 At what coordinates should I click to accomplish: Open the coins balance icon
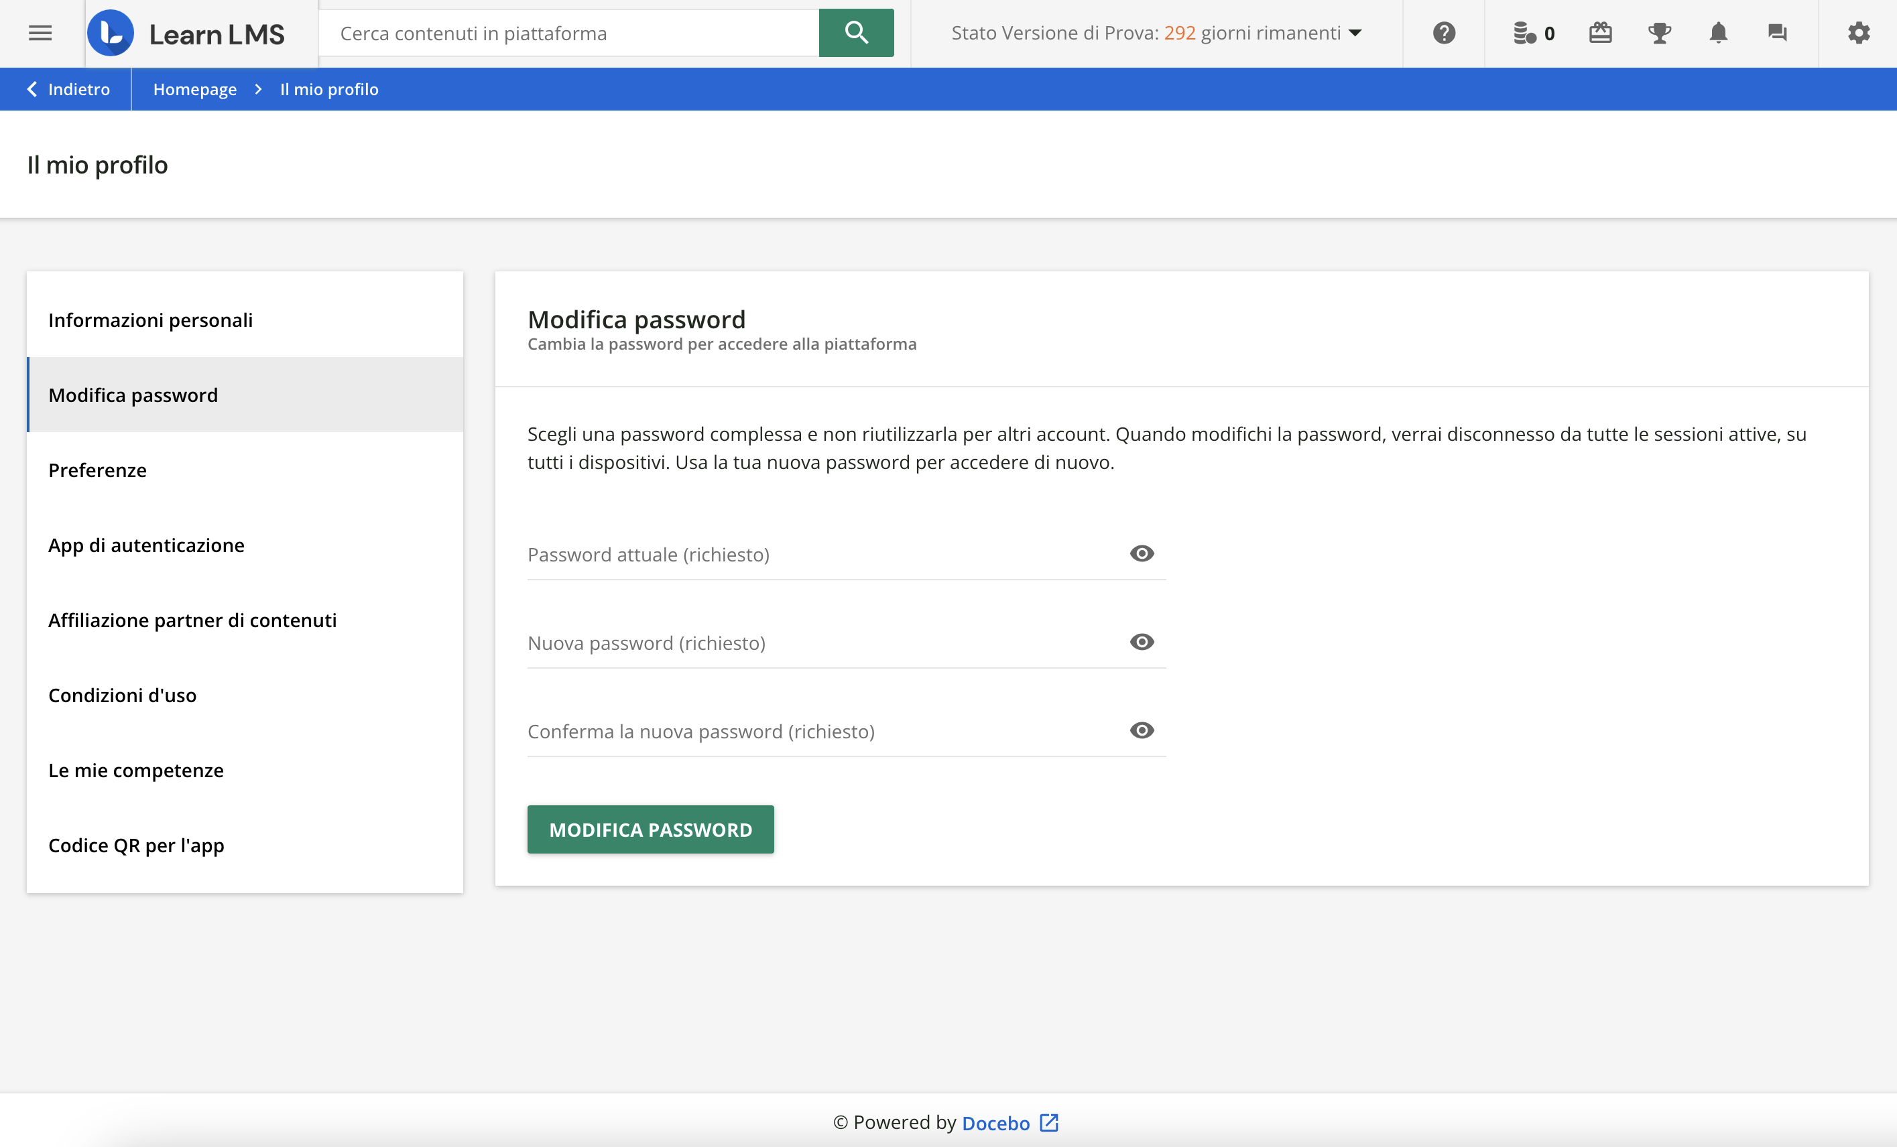tap(1524, 33)
